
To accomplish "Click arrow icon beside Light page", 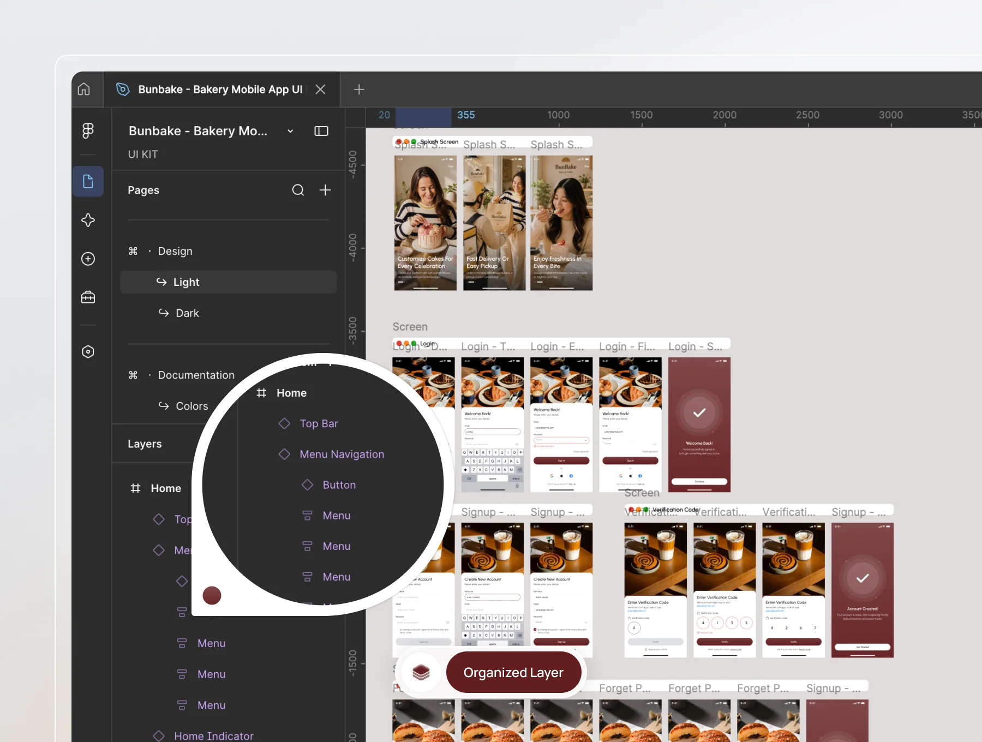I will point(161,282).
